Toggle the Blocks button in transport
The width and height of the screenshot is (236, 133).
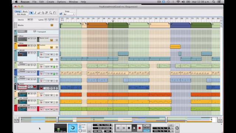(x=73, y=128)
